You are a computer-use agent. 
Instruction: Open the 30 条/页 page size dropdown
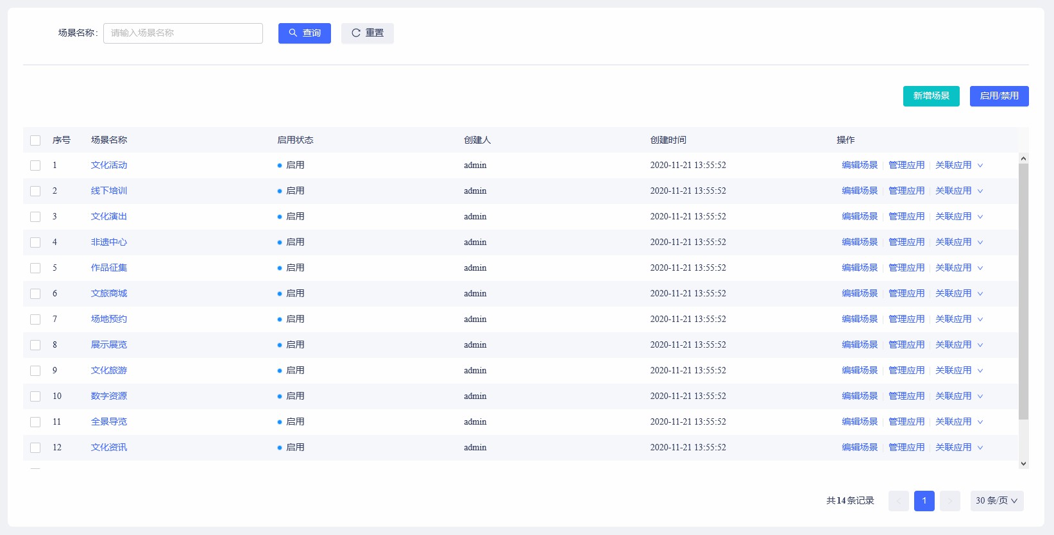pos(997,501)
